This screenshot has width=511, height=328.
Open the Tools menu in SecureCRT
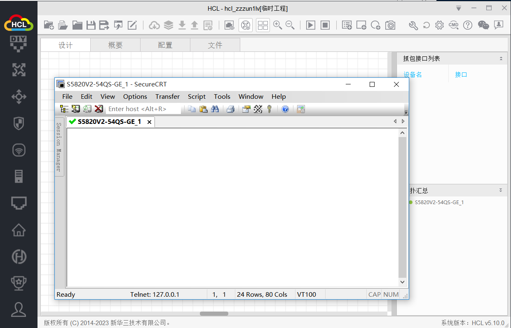pyautogui.click(x=222, y=96)
